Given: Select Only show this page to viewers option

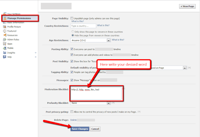Looking at the screenshot, I should pyautogui.click(x=73, y=31).
